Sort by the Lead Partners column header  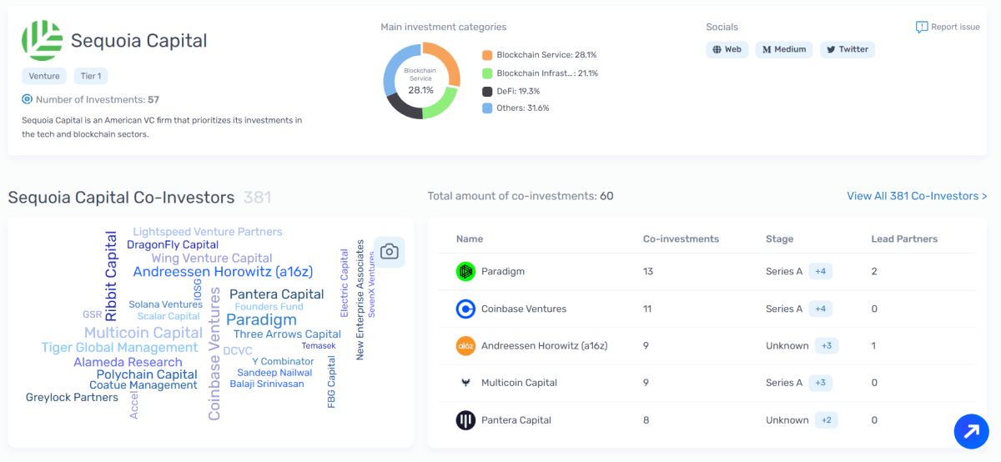click(904, 239)
